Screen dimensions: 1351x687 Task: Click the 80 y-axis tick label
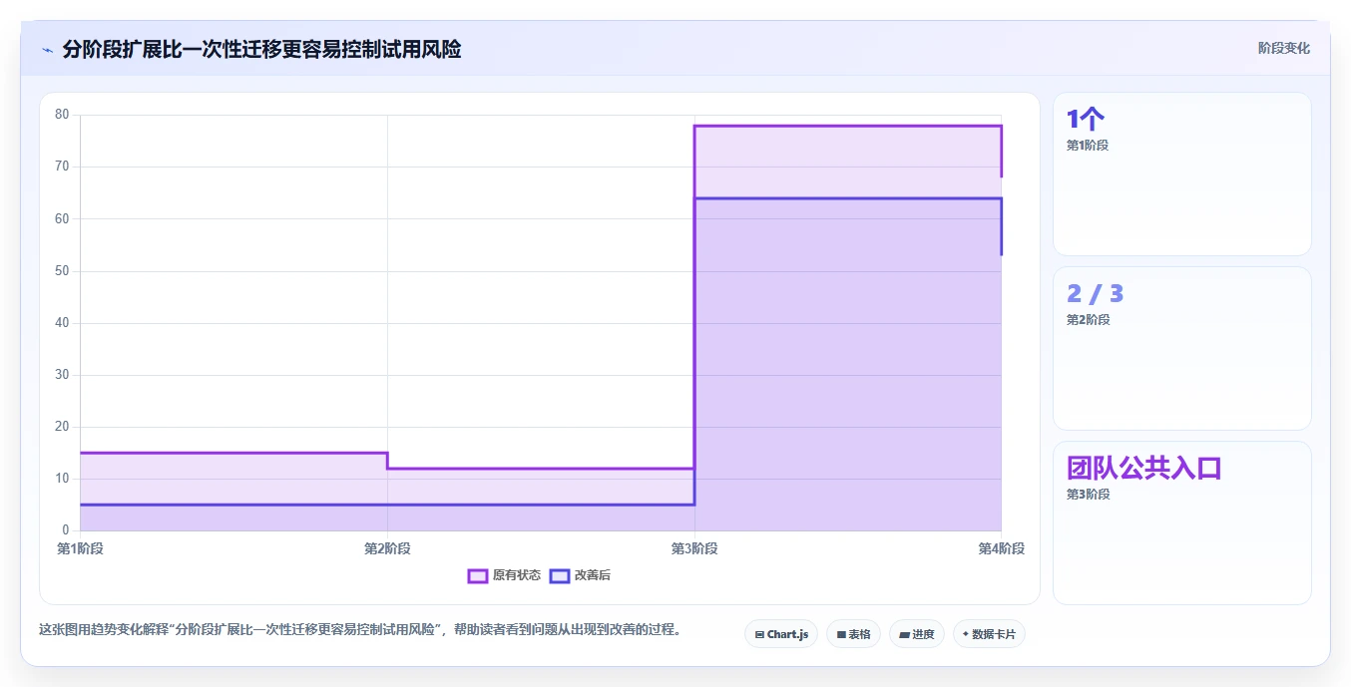[62, 115]
